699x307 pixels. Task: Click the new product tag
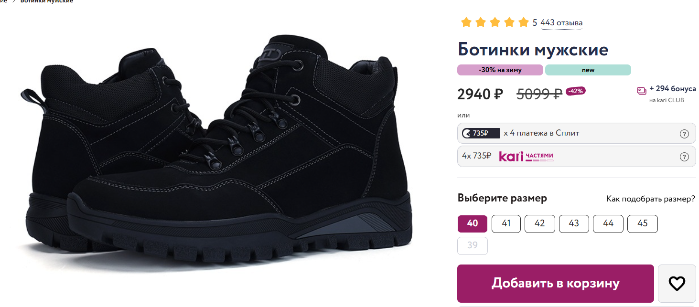[588, 70]
